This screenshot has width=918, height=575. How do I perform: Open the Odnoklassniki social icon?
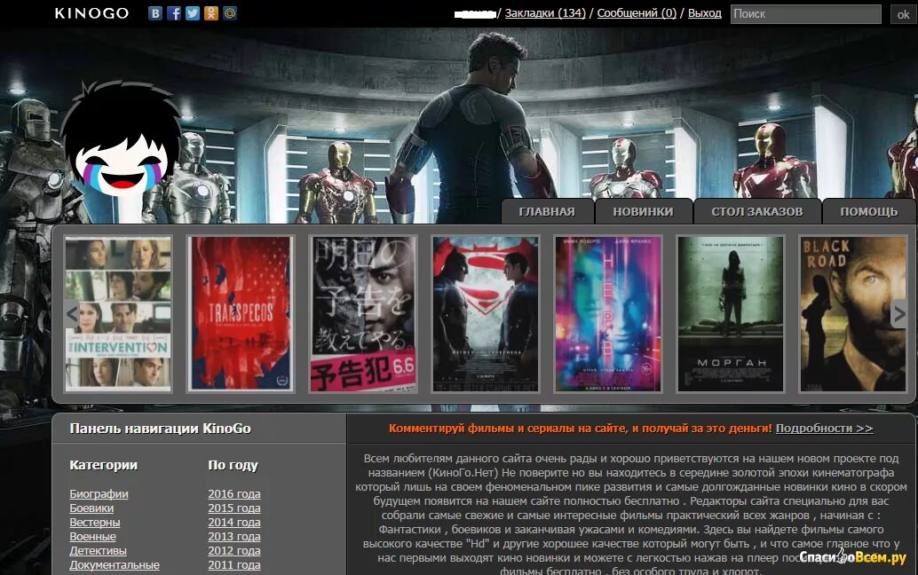point(211,13)
